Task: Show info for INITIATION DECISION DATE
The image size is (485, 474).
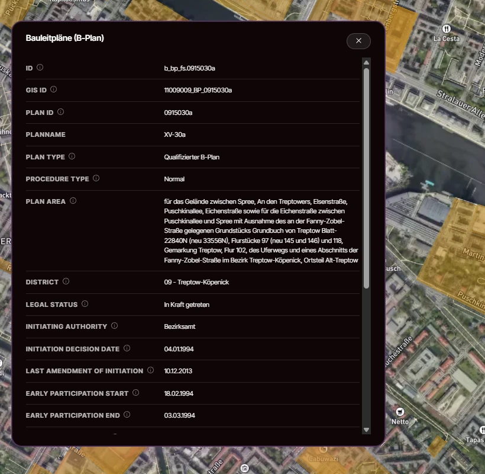Action: (x=127, y=348)
